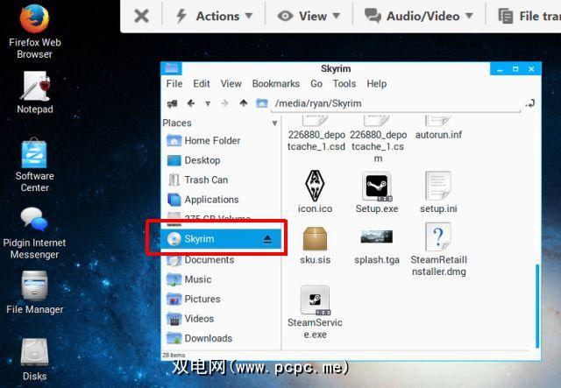Go to Desktop in Places
Screen dimensions: 561x388
click(221, 160)
